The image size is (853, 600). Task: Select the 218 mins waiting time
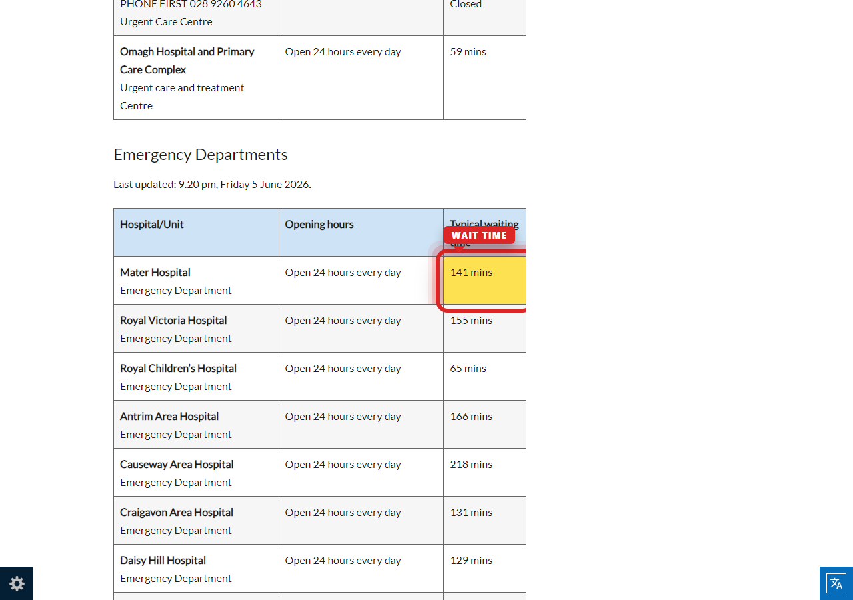pos(471,464)
